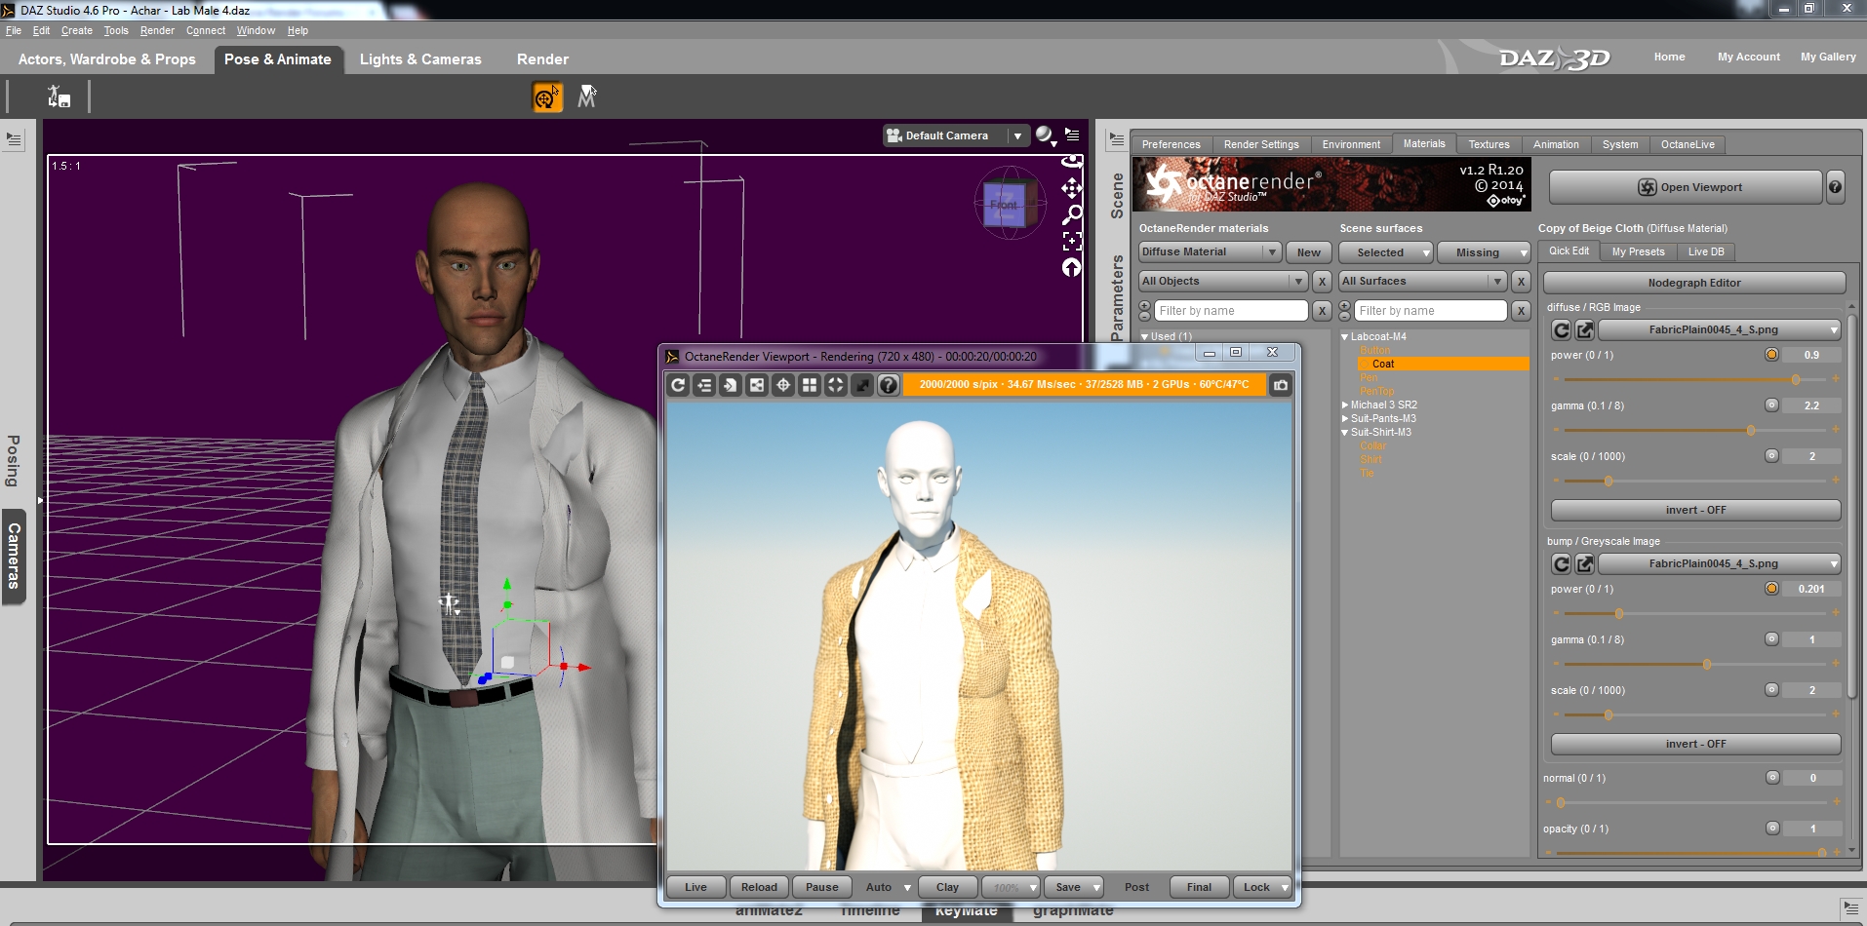The image size is (1867, 926).
Task: Switch to the Lights & Cameras tab
Action: (420, 59)
